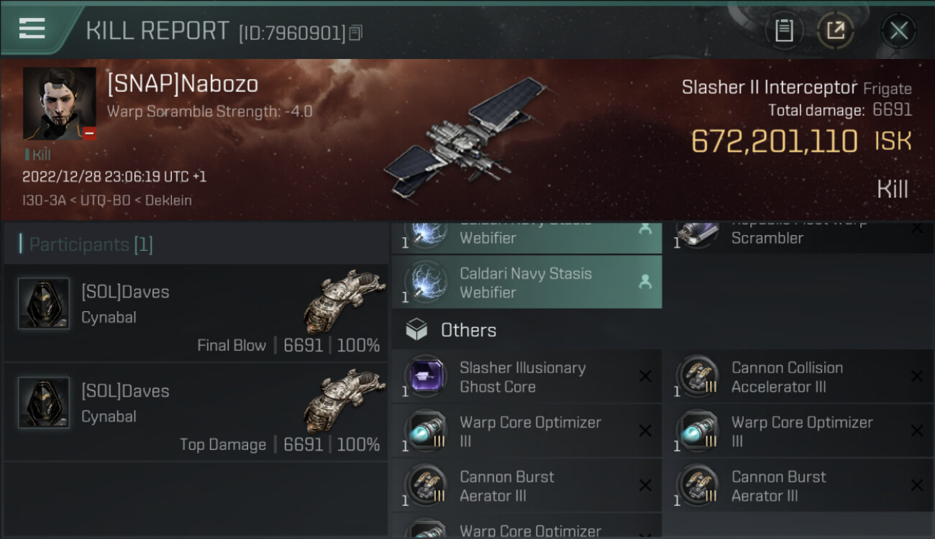
Task: View Nabozo's pilot portrait
Action: pos(59,103)
